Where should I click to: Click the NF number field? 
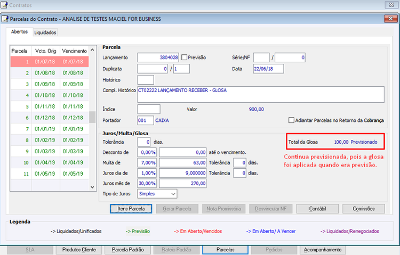(290, 57)
